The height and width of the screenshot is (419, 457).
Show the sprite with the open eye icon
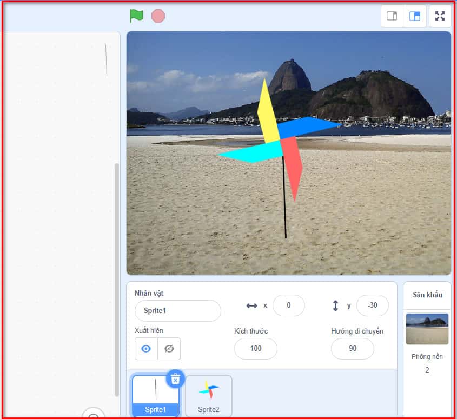(146, 349)
